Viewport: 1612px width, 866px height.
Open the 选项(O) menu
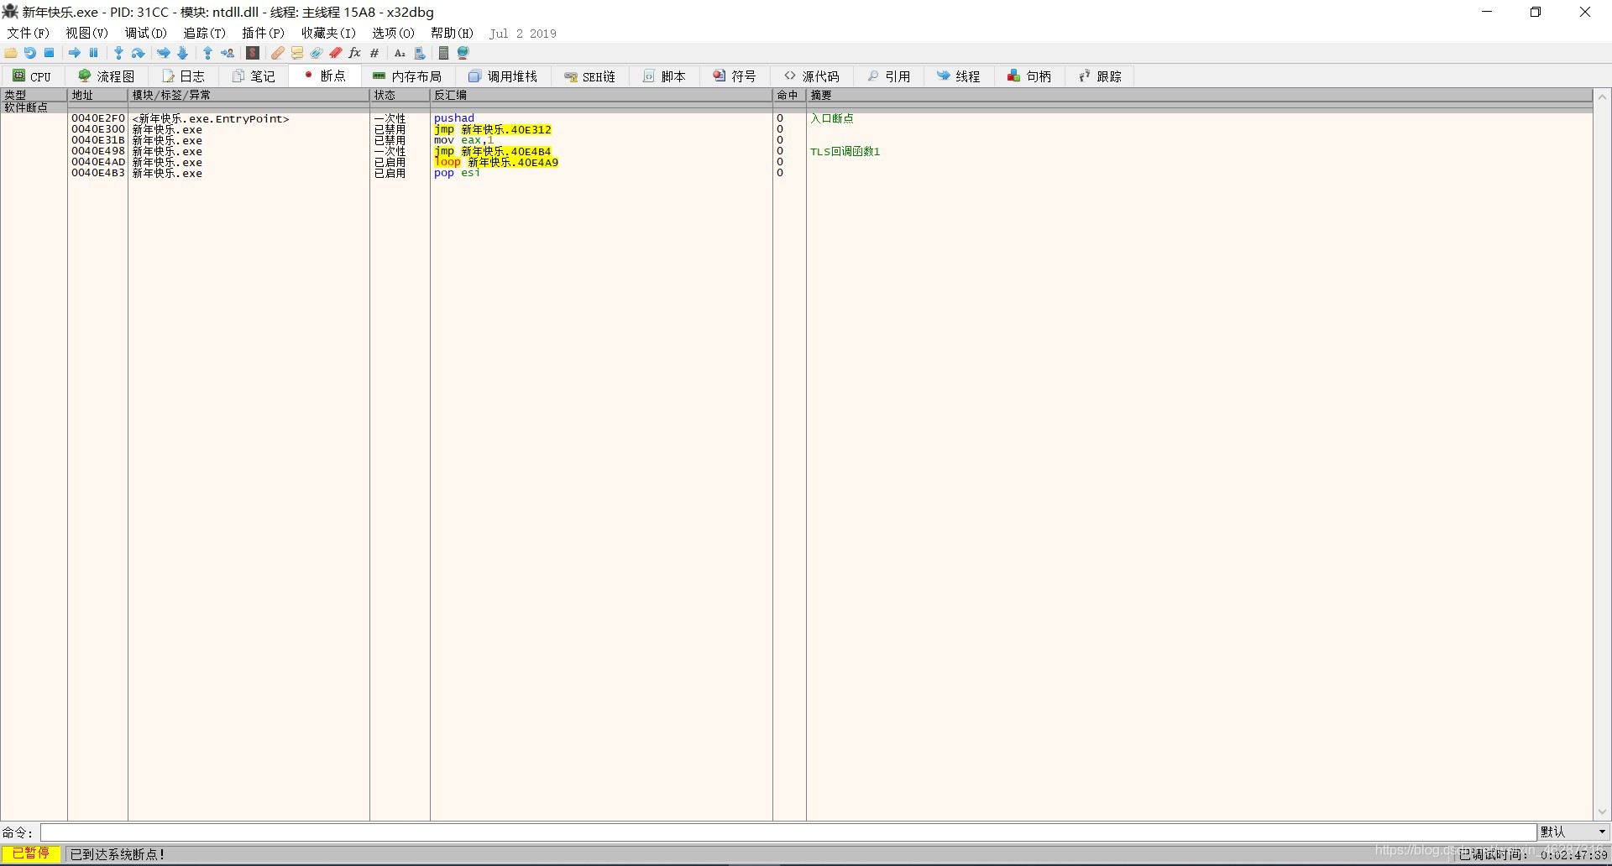coord(394,34)
